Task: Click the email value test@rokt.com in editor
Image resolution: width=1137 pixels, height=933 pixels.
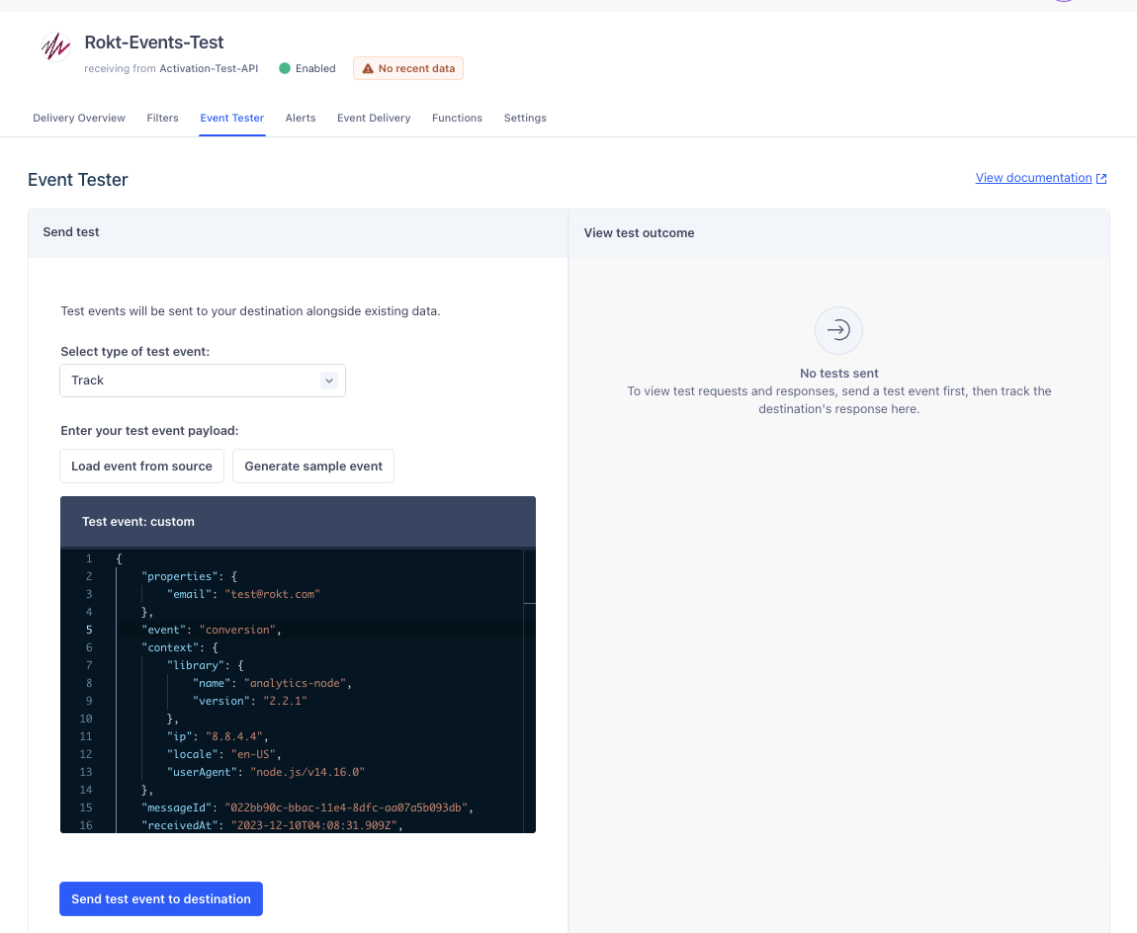Action: tap(273, 594)
